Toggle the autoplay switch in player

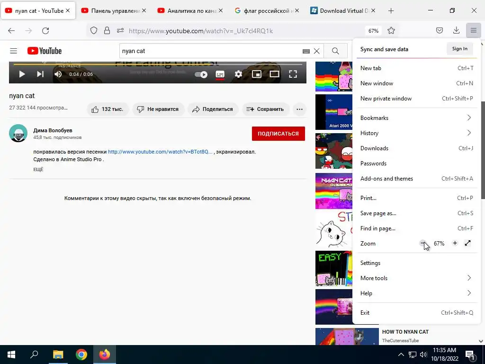click(x=201, y=74)
